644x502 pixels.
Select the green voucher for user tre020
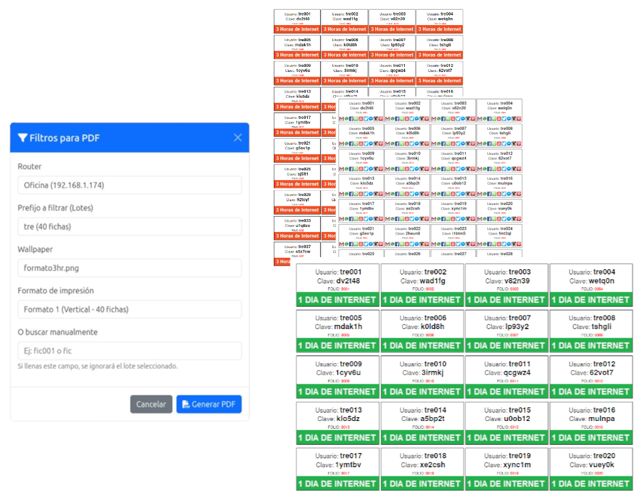pyautogui.click(x=591, y=469)
